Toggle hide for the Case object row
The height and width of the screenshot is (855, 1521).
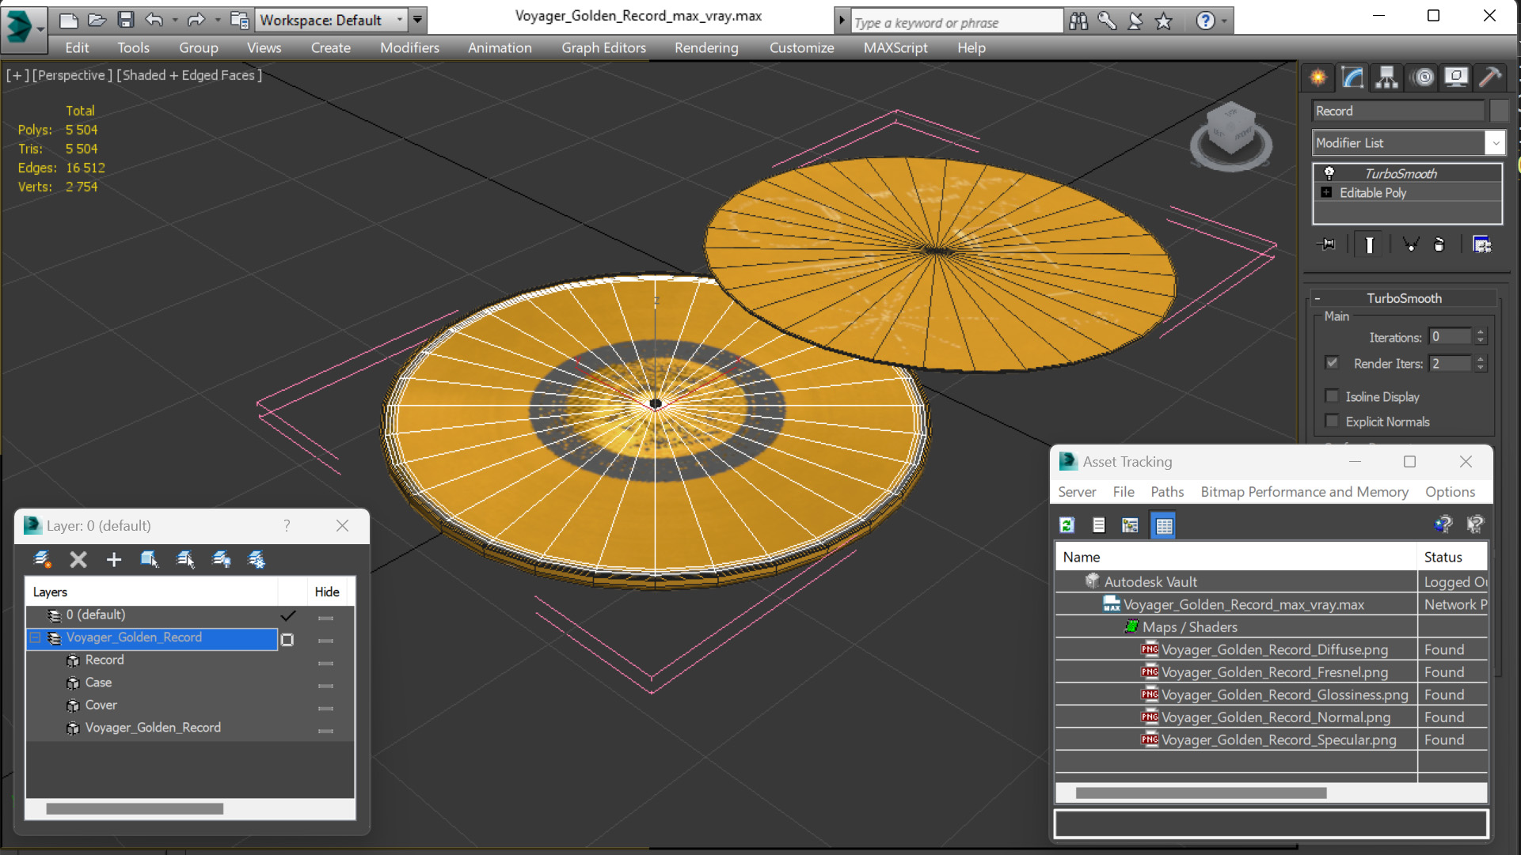[x=325, y=686]
